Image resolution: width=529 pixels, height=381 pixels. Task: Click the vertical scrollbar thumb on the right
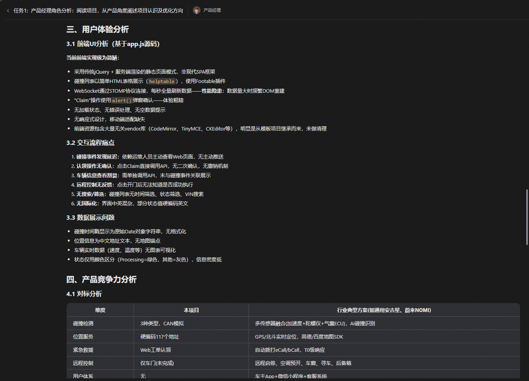[x=527, y=217]
